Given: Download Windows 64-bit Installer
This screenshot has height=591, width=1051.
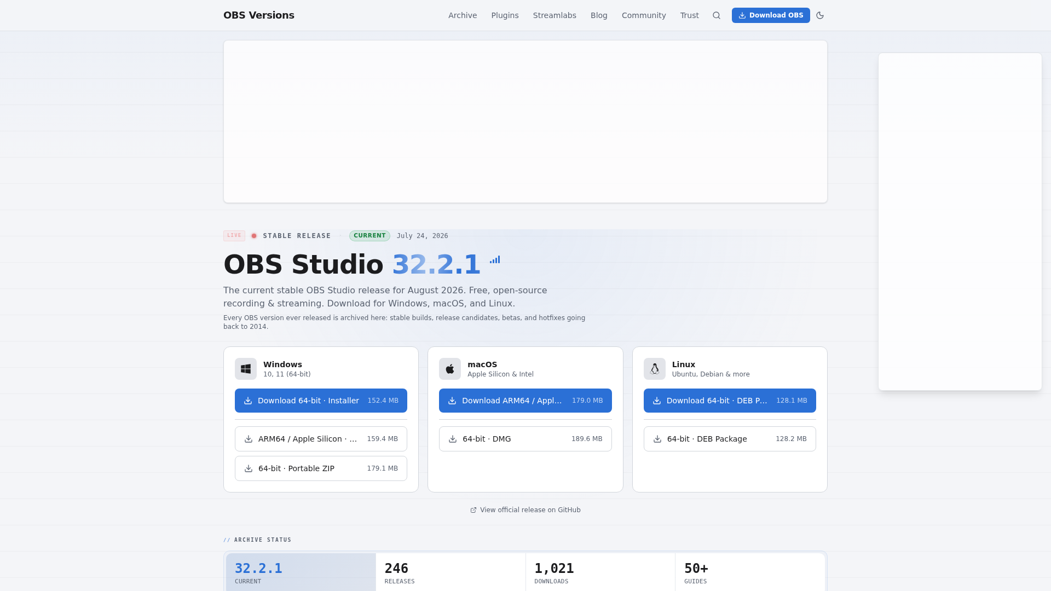Looking at the screenshot, I should [321, 401].
